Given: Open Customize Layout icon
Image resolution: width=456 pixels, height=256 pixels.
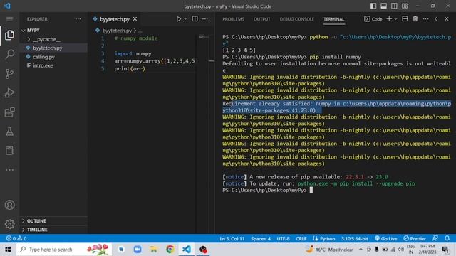Looking at the screenshot, I should pos(405,6).
